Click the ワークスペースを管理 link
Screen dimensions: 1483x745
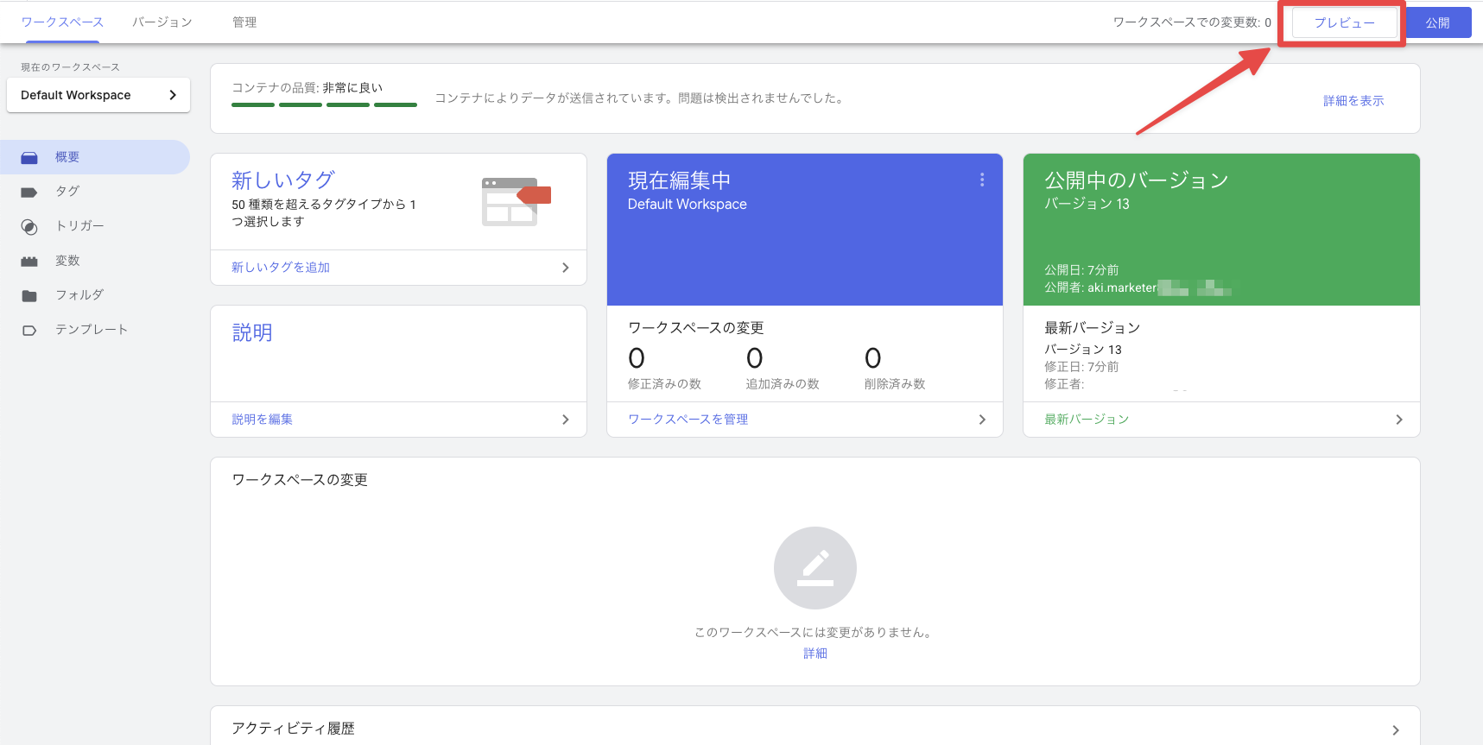click(x=688, y=420)
